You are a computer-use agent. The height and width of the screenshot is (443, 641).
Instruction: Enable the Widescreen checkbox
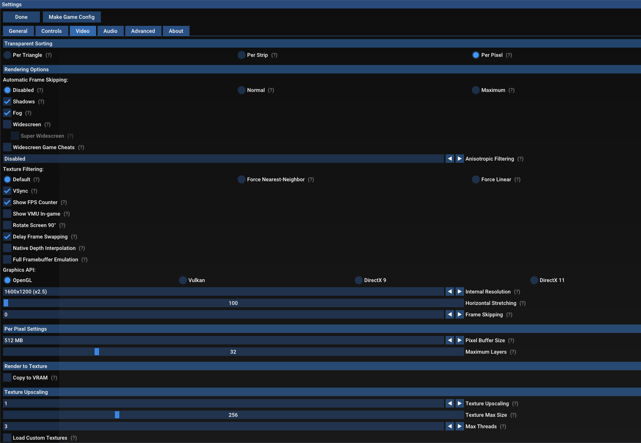[7, 124]
